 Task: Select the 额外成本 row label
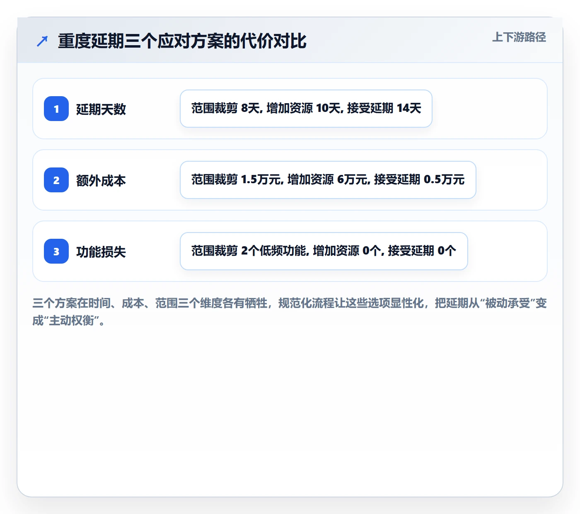(x=101, y=181)
